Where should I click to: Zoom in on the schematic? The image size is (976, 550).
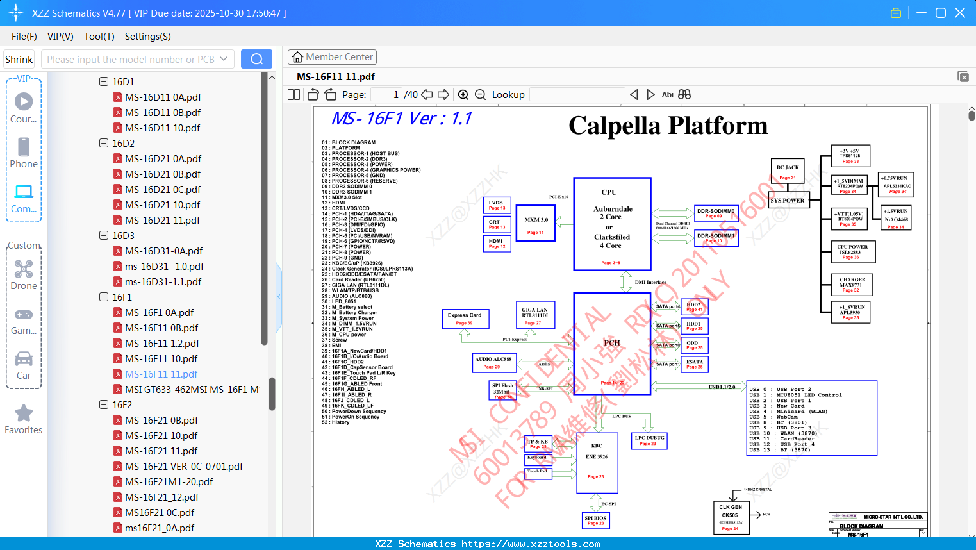tap(463, 94)
